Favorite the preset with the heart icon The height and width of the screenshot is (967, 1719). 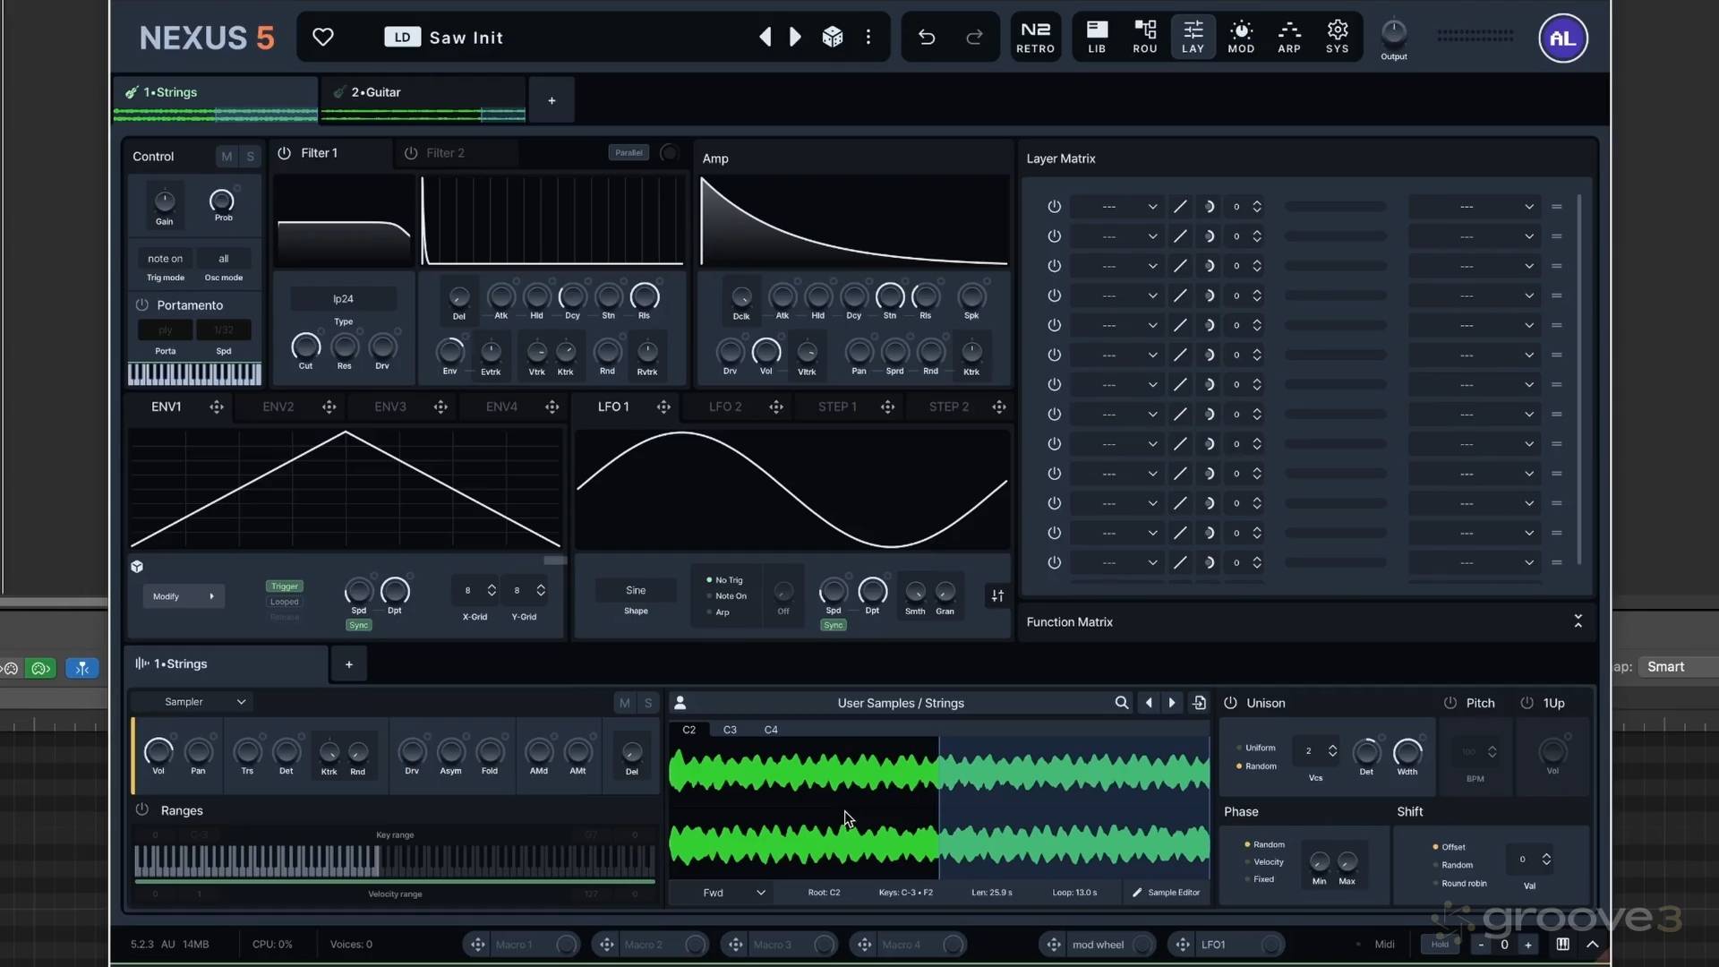click(322, 37)
